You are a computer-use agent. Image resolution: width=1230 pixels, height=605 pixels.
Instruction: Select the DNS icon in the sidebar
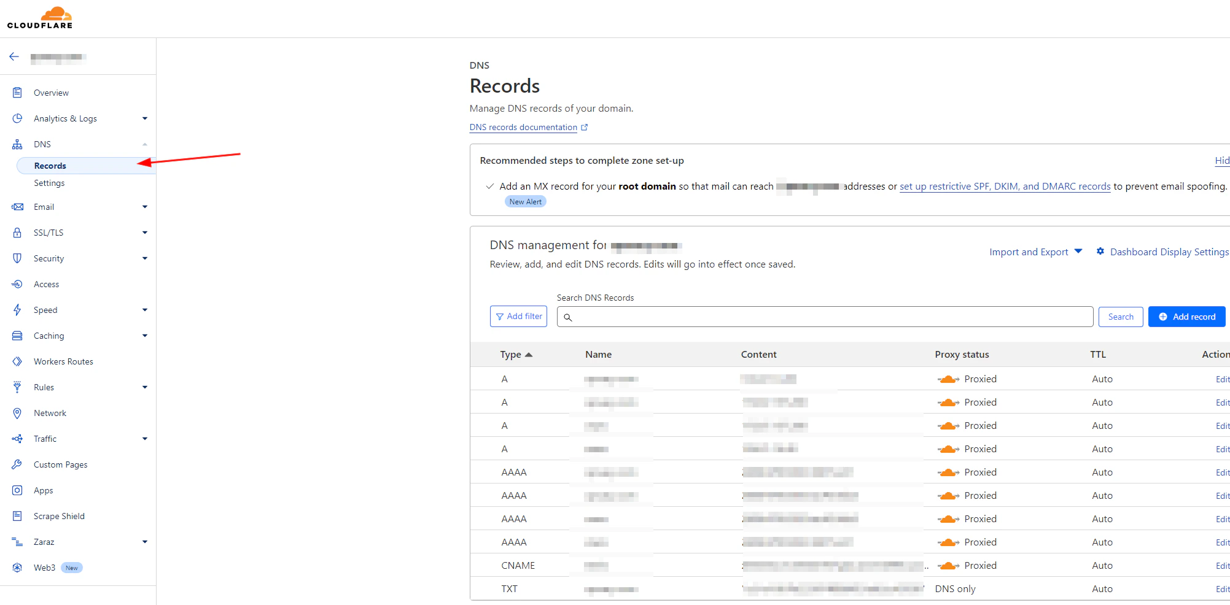coord(18,144)
